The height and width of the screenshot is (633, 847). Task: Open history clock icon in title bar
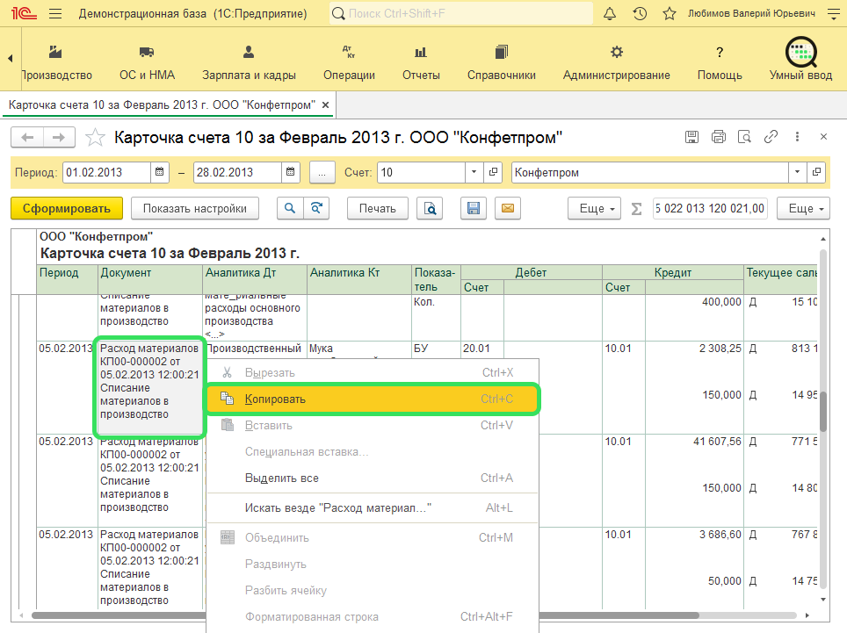[640, 14]
